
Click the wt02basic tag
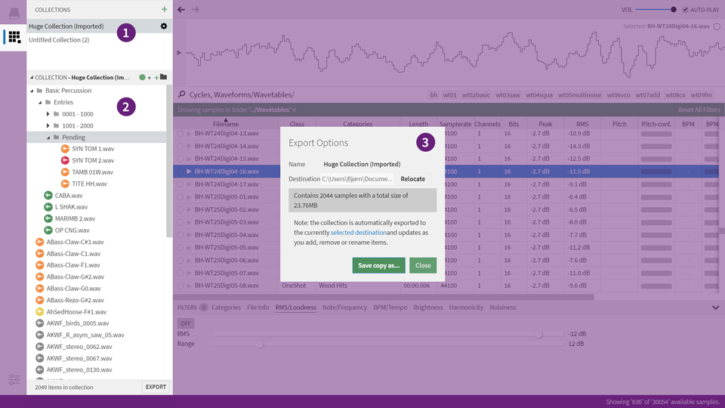[x=477, y=95]
